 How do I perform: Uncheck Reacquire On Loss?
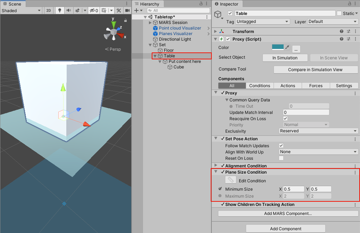285,118
